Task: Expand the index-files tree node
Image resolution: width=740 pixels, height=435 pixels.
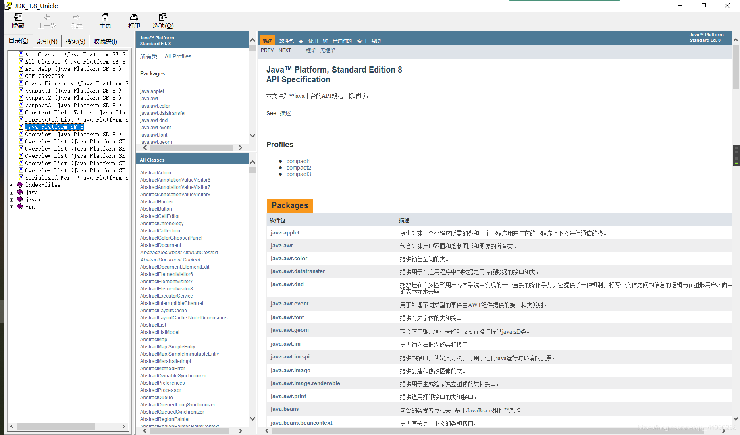Action: tap(12, 185)
